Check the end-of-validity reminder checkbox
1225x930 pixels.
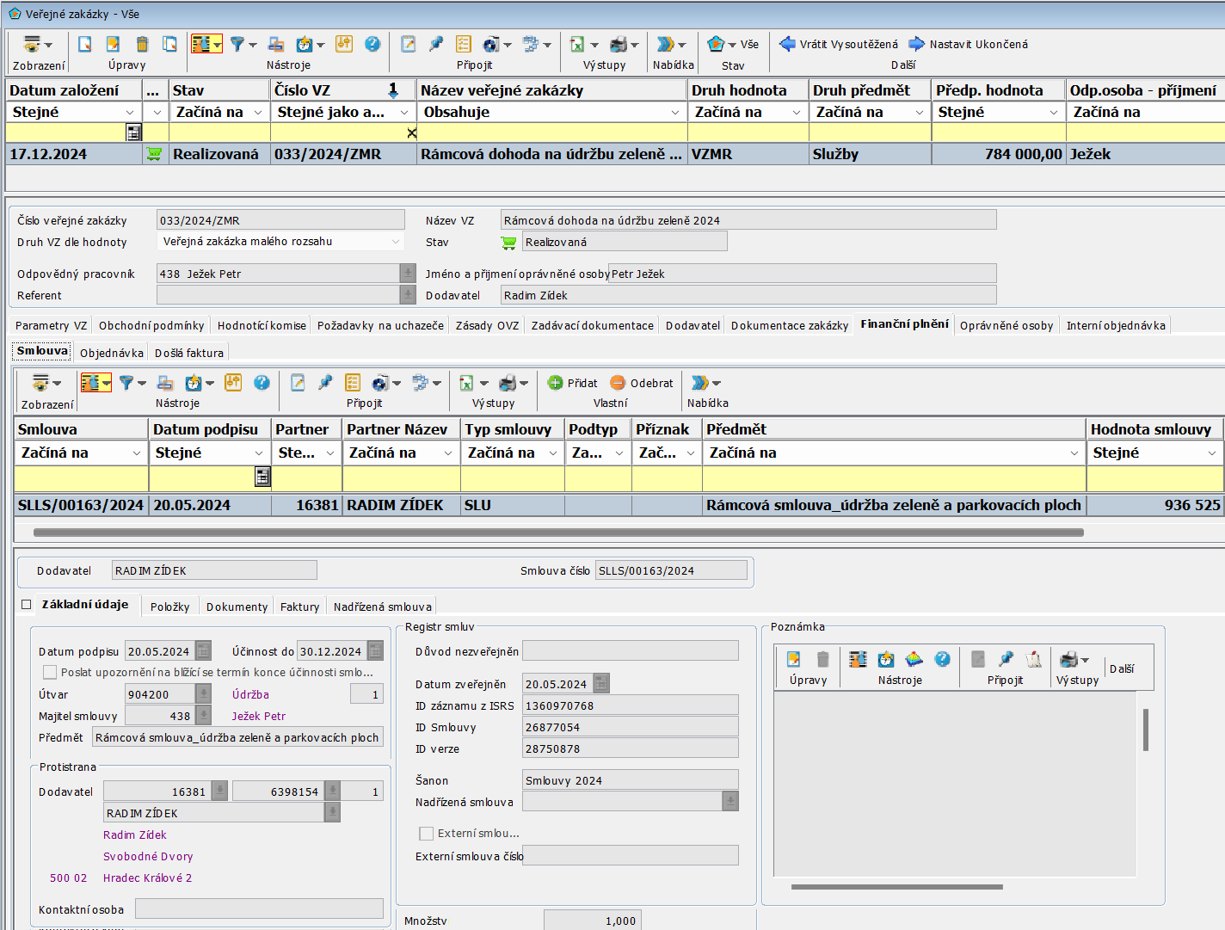[x=50, y=672]
